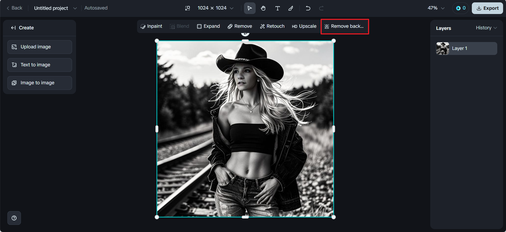Screen dimensions: 506x232
Task: Open canvas size 1024 × 1024 dropdown
Action: click(x=215, y=8)
